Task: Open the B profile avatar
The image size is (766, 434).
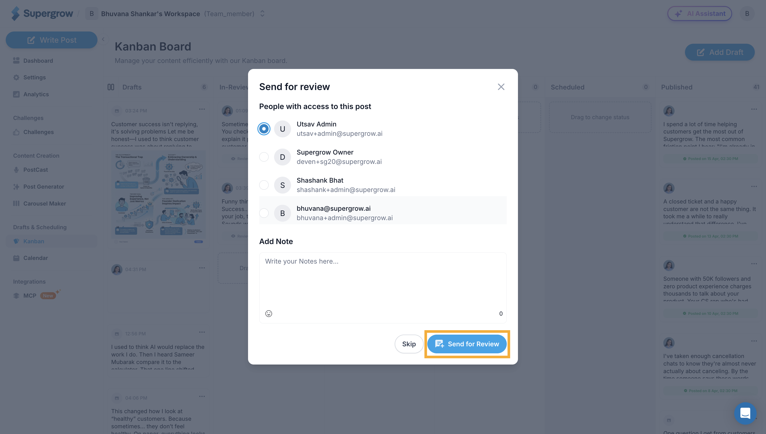Action: tap(747, 14)
